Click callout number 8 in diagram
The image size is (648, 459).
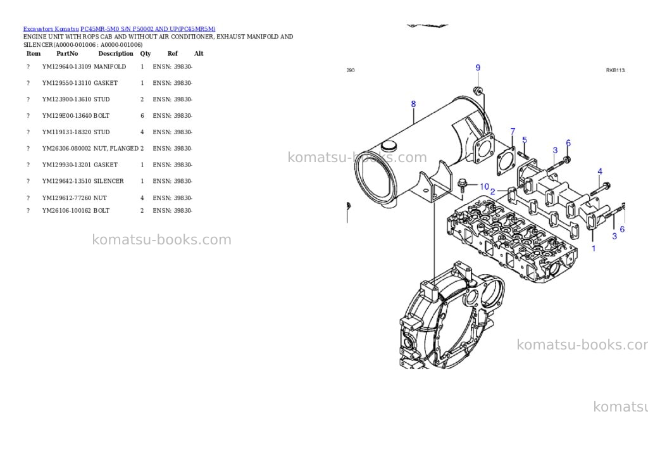413,104
